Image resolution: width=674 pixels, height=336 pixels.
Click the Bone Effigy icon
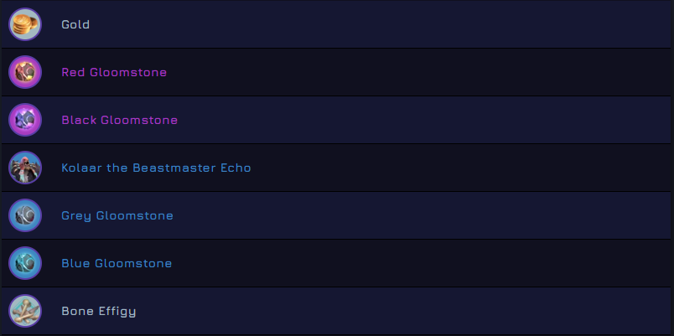tap(25, 311)
